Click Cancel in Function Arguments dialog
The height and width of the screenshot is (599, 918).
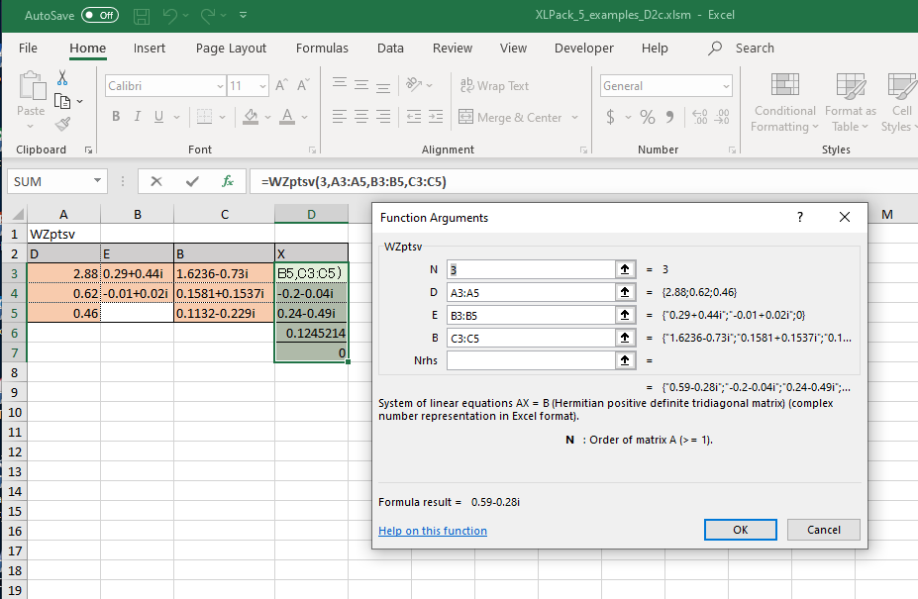point(823,530)
